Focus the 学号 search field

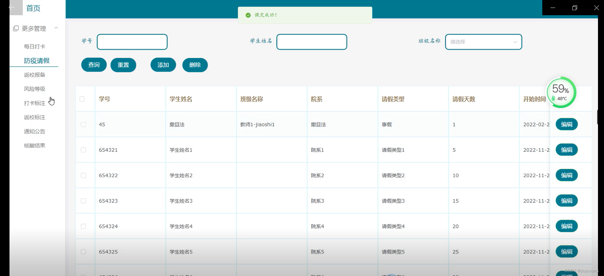tap(132, 42)
